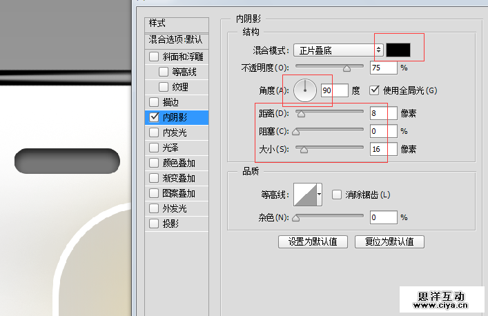Enable the 斜面和浮雕 checkbox
The image size is (488, 316).
coord(154,57)
